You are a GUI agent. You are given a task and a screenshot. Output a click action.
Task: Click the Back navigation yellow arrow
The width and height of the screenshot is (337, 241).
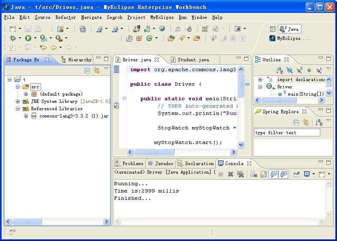click(x=54, y=47)
